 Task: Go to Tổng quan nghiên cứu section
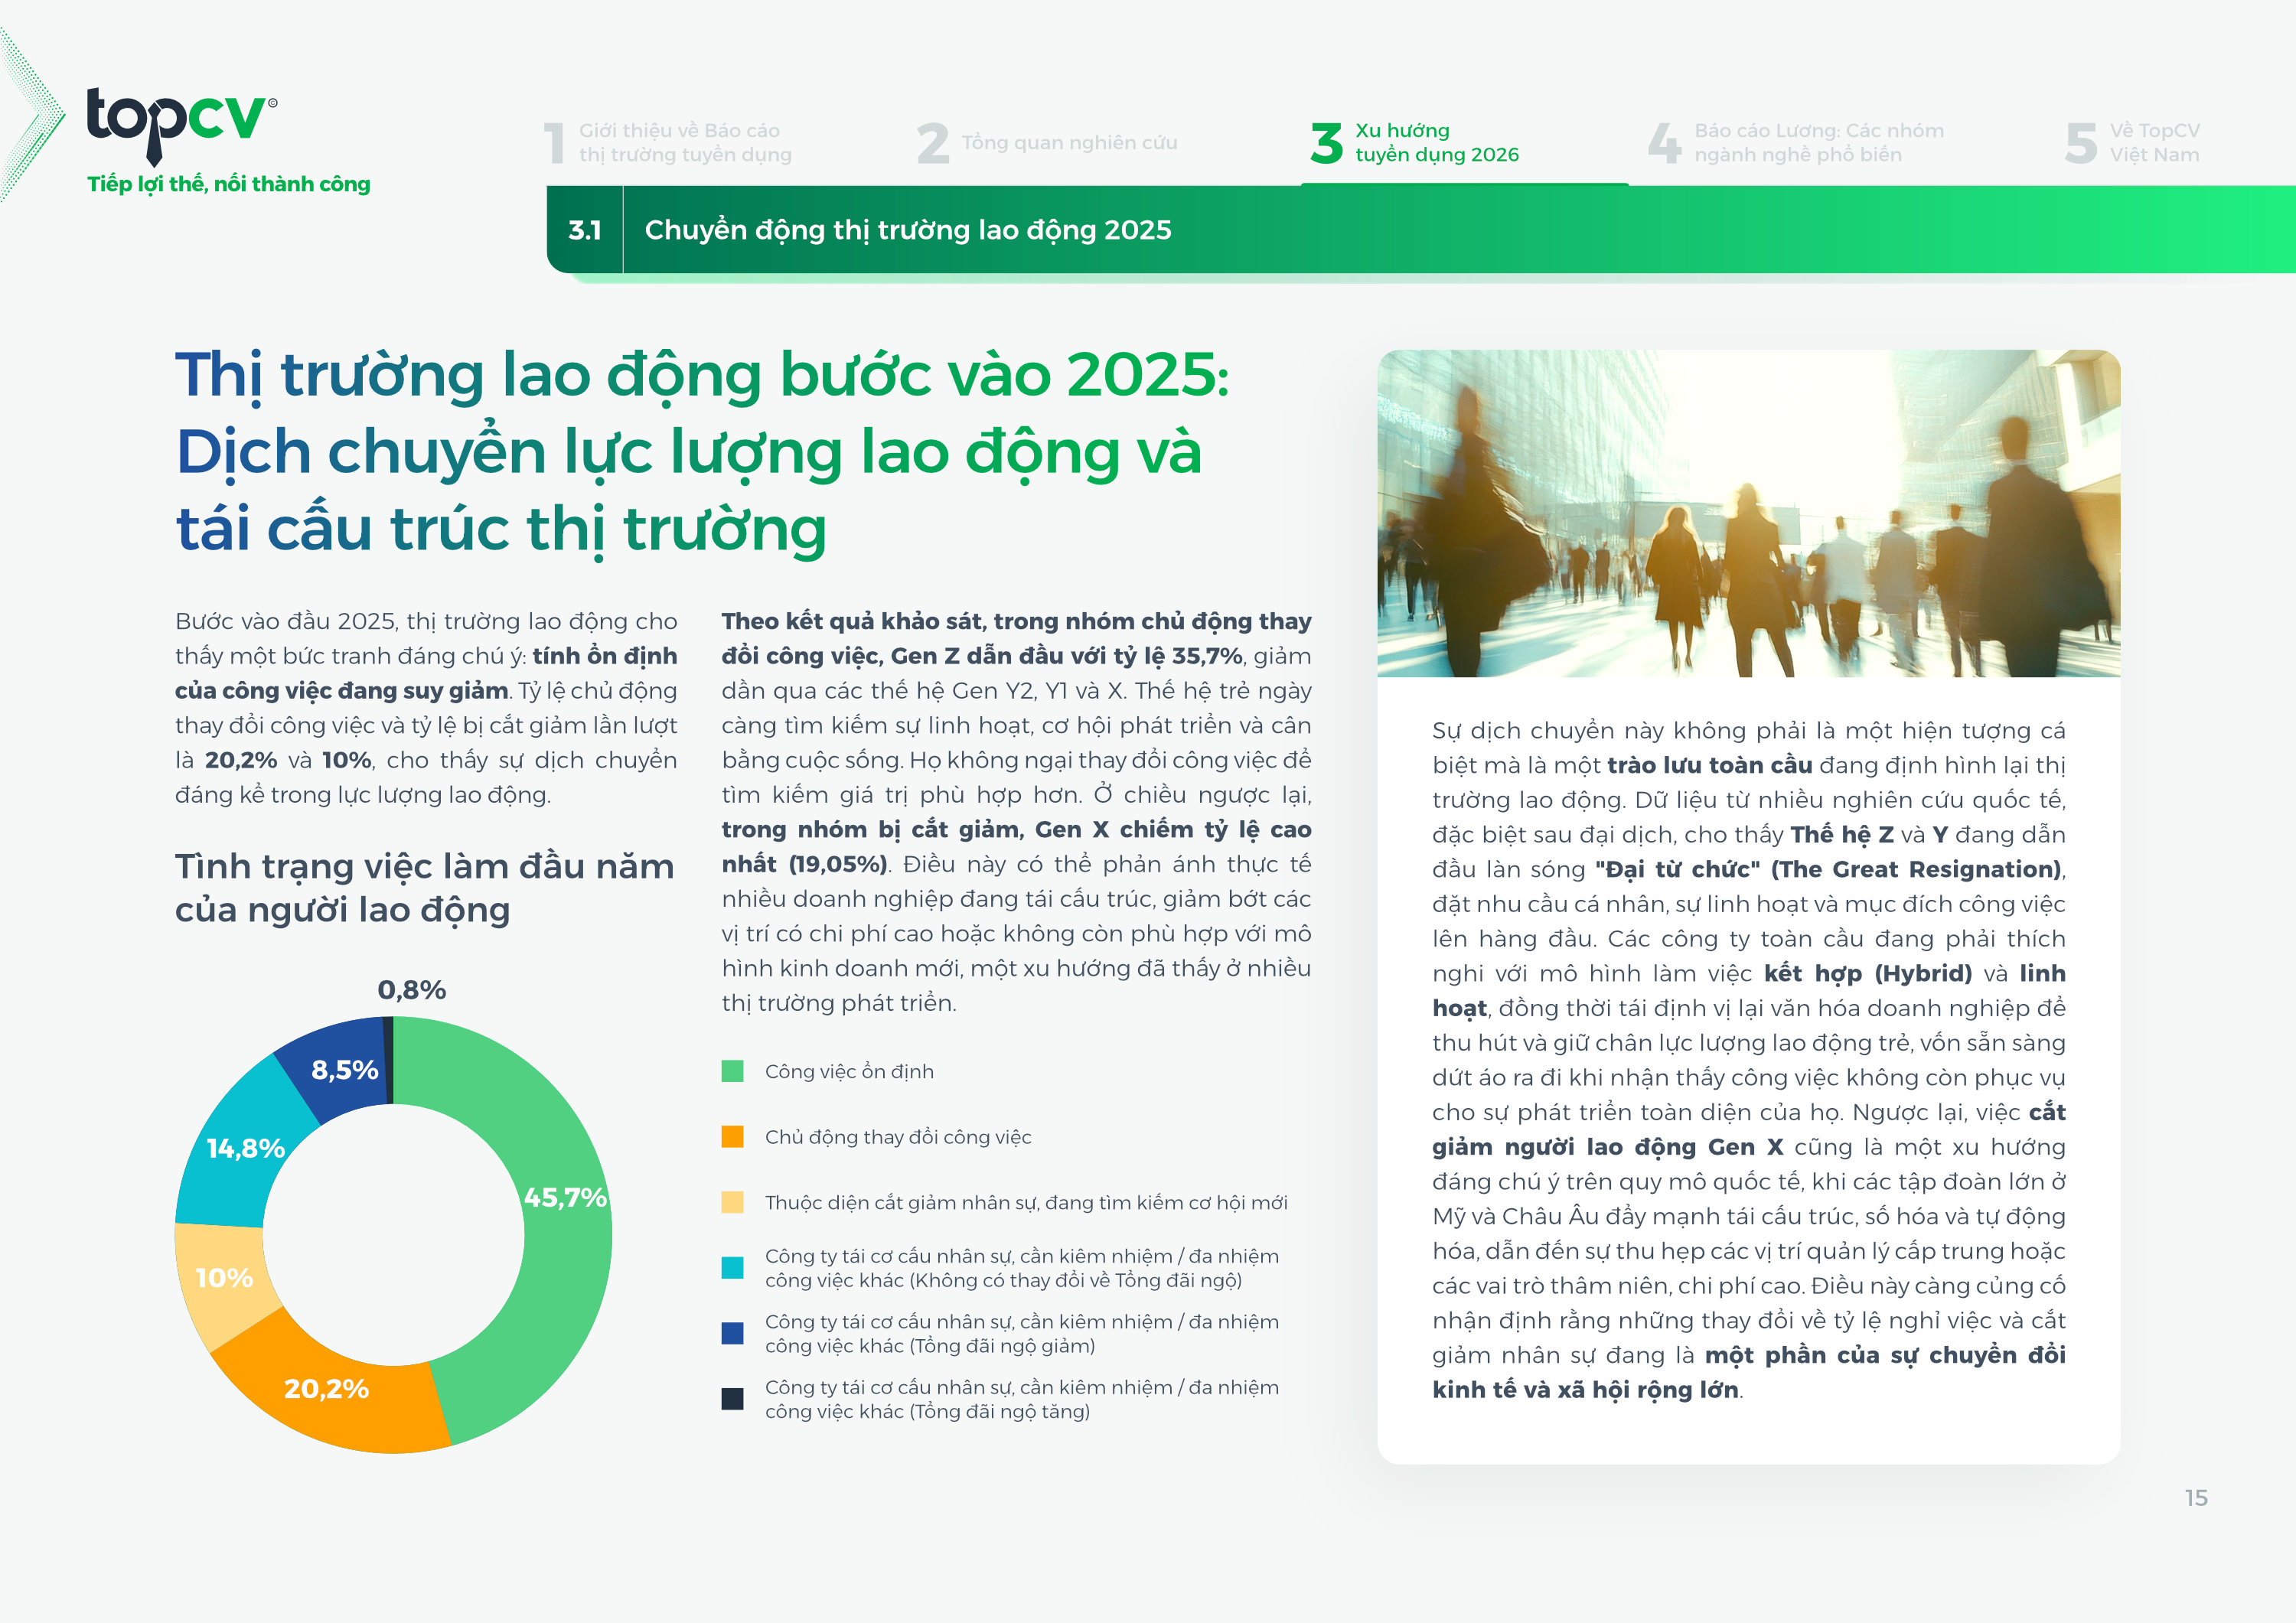(1048, 143)
